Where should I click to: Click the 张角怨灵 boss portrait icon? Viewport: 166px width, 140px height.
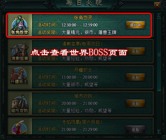click(20, 25)
